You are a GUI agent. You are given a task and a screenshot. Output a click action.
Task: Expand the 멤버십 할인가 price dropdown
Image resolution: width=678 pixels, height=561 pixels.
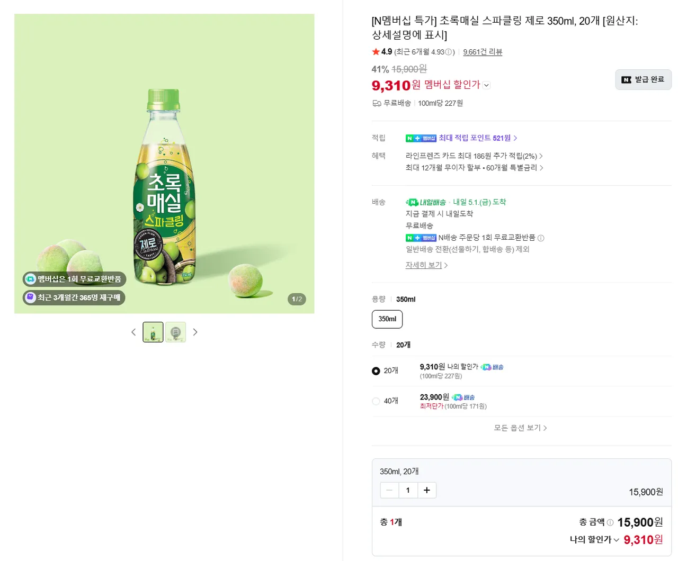[x=487, y=85]
